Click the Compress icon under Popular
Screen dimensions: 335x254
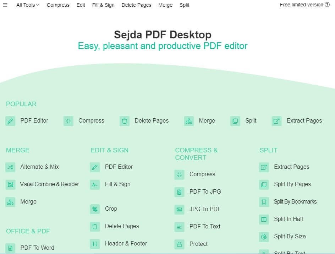pos(68,121)
